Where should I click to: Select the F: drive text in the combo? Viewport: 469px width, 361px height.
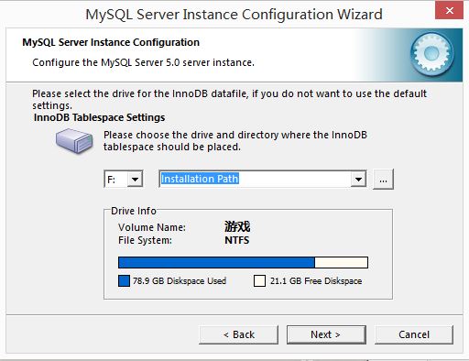pos(111,180)
